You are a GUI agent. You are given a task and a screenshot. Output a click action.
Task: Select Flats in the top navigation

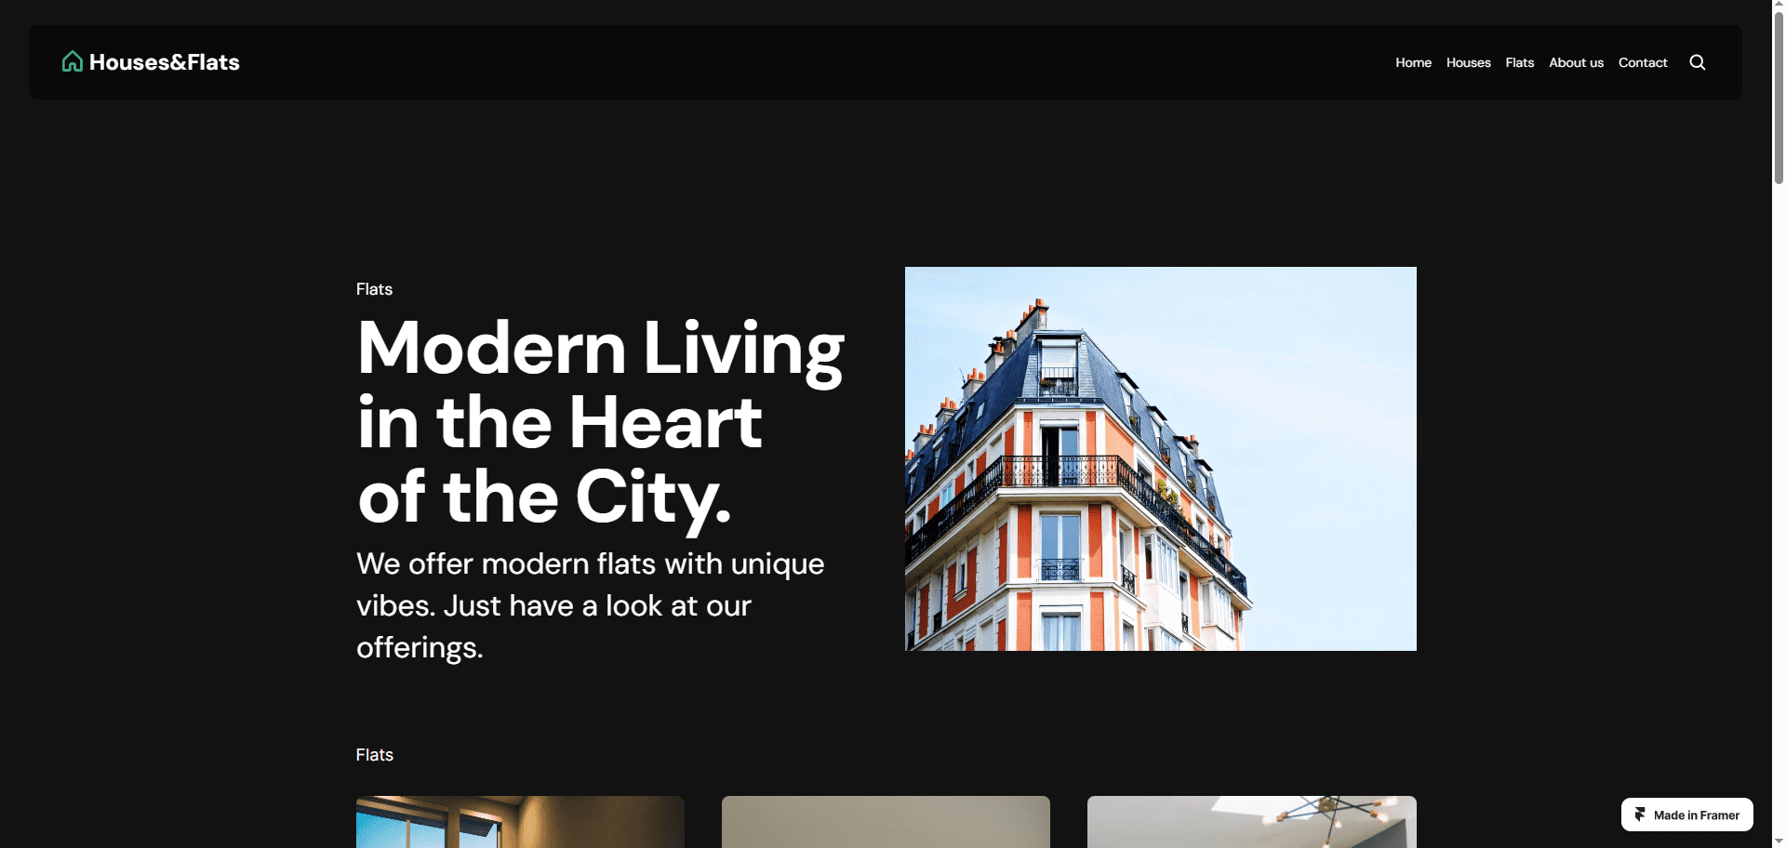click(1519, 62)
